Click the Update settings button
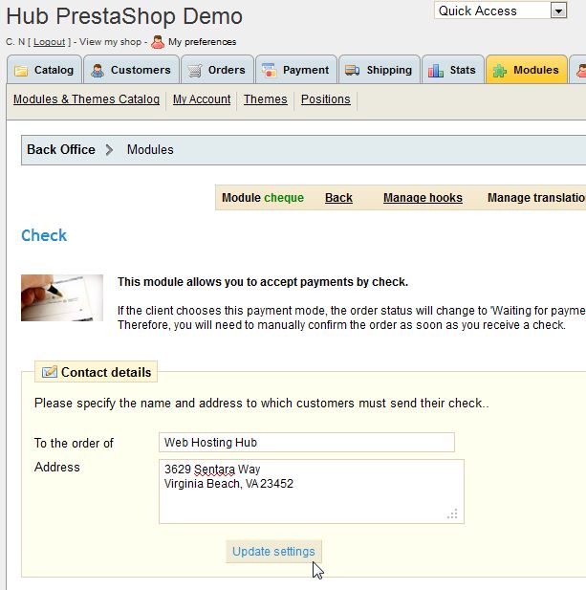This screenshot has height=590, width=586. pos(273,552)
